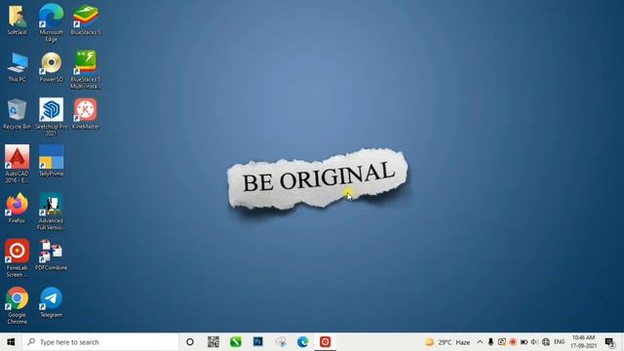Viewport: 624px width, 351px height.
Task: Click the microphone tray icon
Action: tap(490, 342)
